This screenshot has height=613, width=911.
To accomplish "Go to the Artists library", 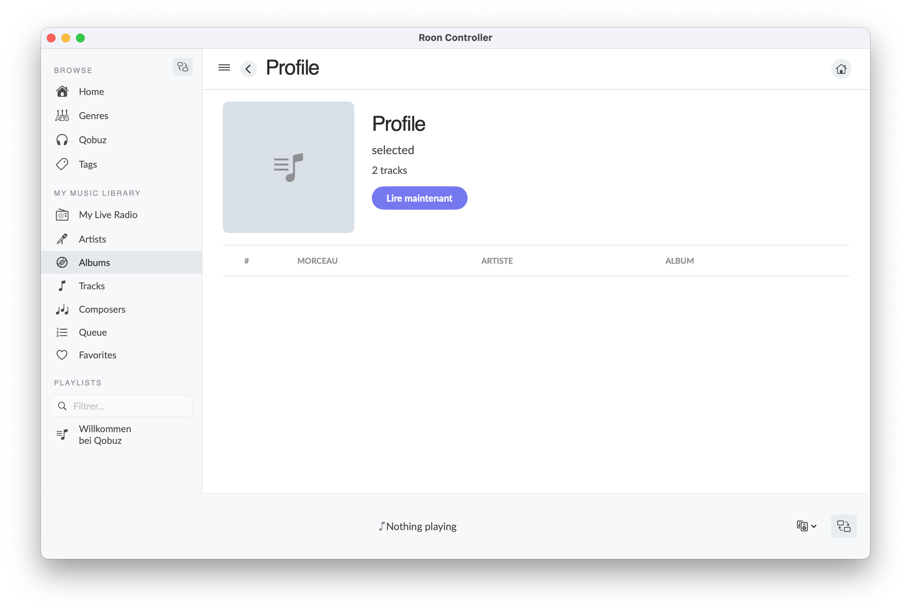I will (92, 239).
